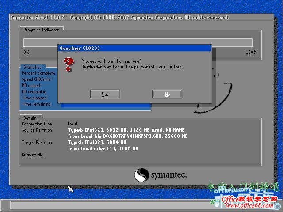Confirm partition restore with Yes button

click(x=105, y=94)
